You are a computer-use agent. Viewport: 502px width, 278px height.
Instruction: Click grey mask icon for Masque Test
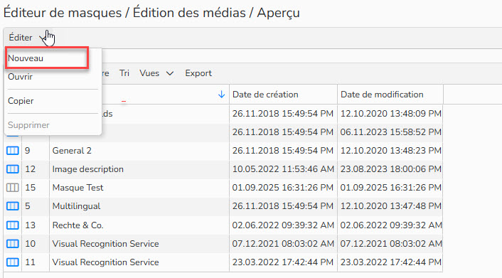(13, 188)
